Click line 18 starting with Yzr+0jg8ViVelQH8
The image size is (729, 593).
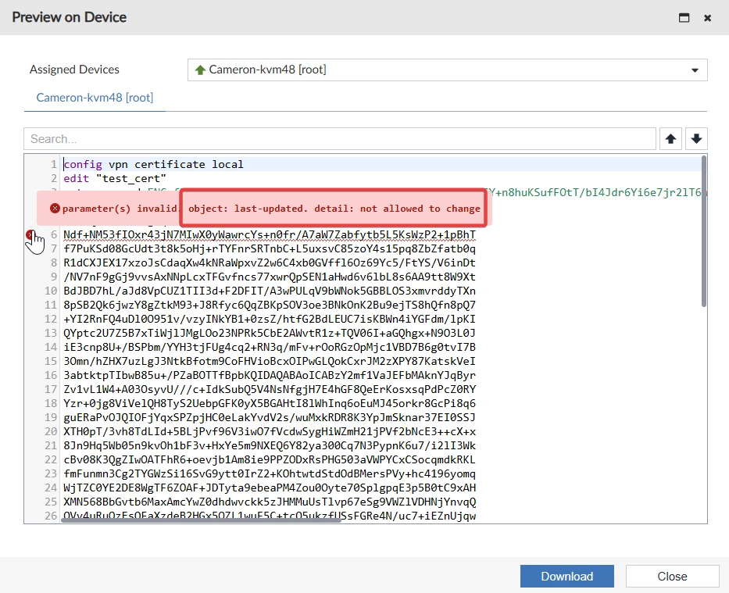(270, 403)
